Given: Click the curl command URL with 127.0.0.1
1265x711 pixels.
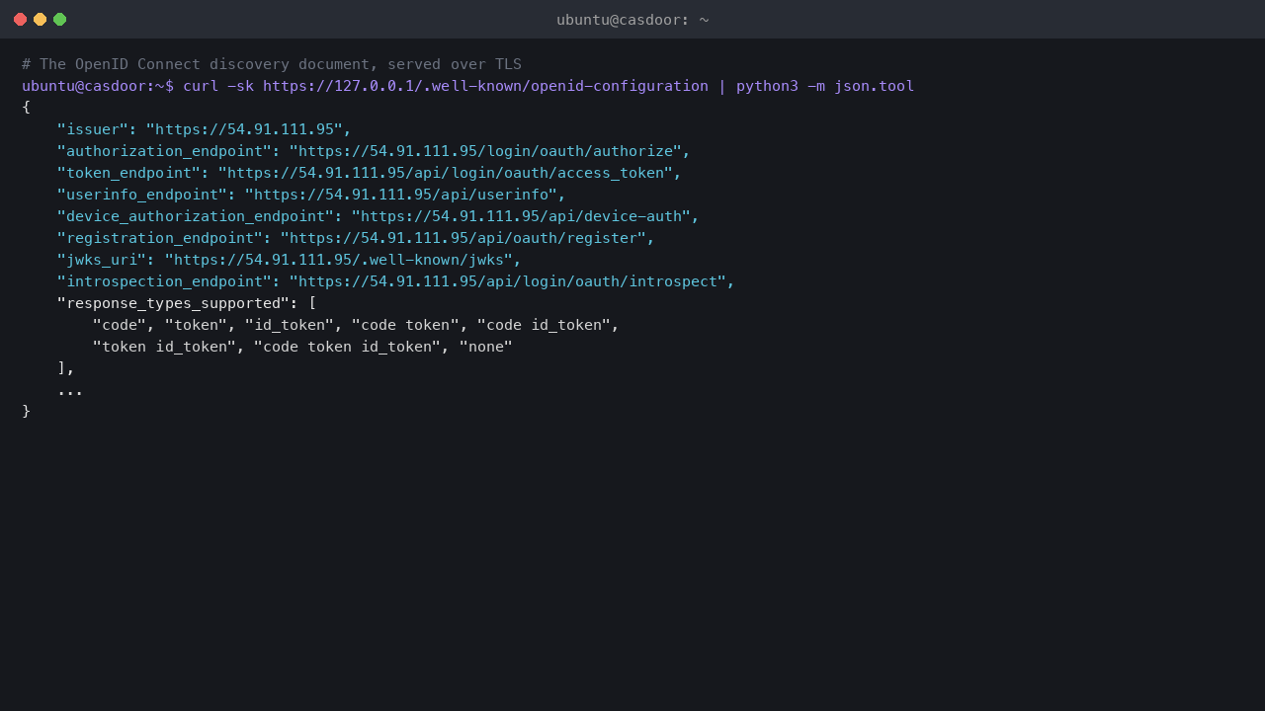Looking at the screenshot, I should point(485,86).
